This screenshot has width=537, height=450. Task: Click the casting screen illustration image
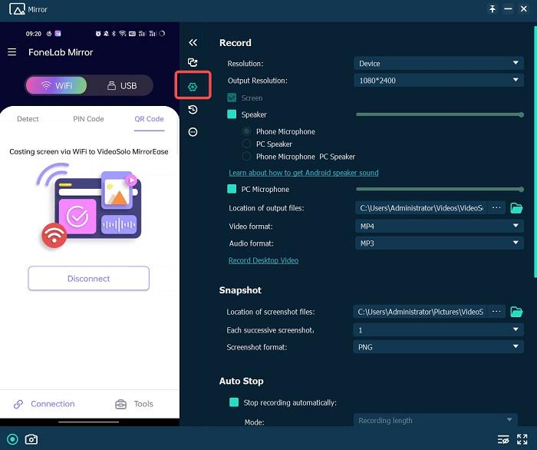coord(89,205)
